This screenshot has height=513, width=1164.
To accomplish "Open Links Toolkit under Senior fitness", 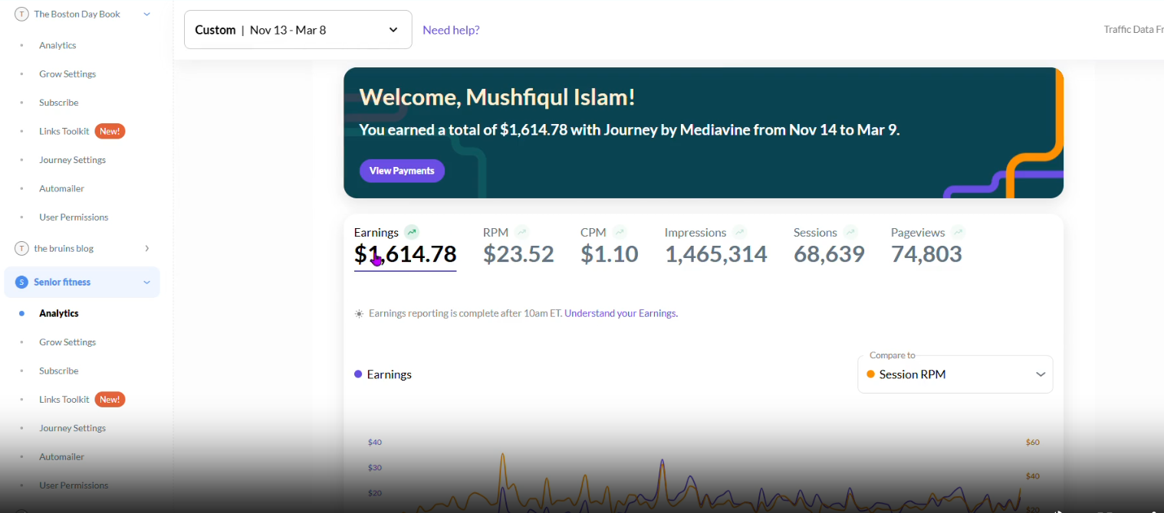I will coord(64,399).
